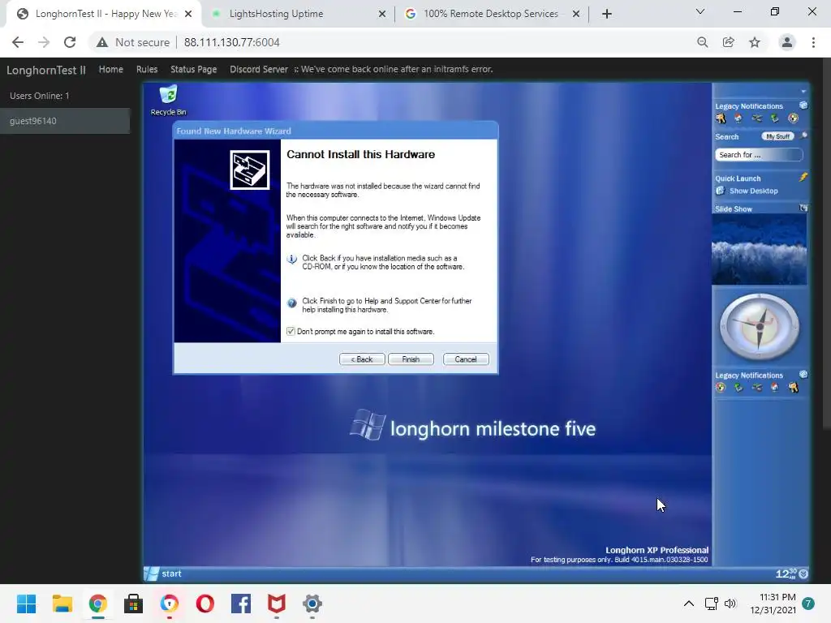Screen dimensions: 831x623
Task: Click the Slide Show tile options icon
Action: (803, 208)
